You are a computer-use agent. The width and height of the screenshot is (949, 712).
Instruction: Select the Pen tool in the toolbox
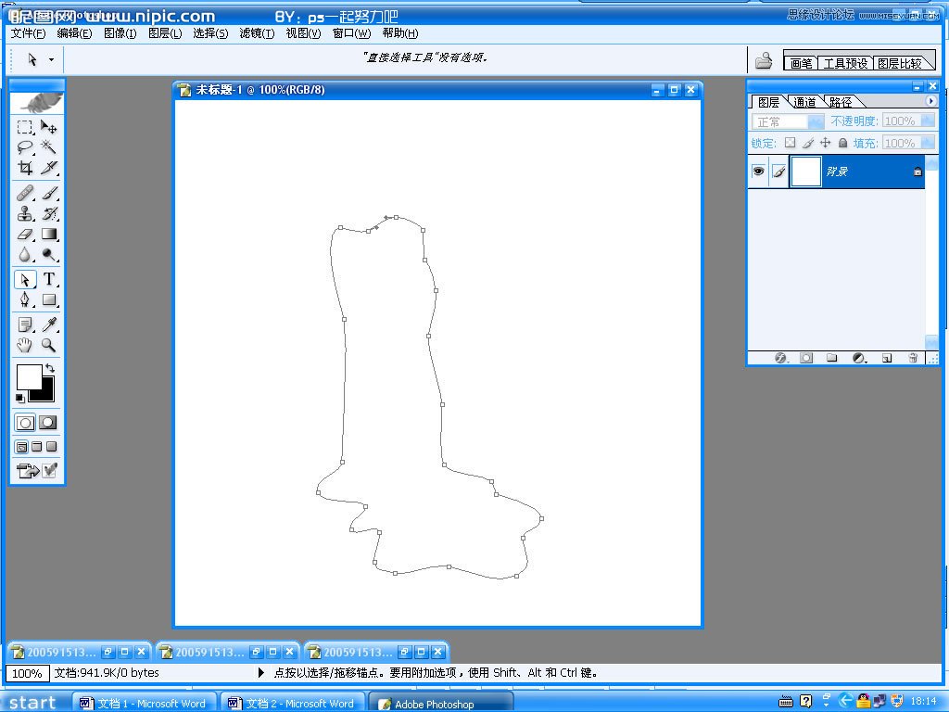click(25, 299)
